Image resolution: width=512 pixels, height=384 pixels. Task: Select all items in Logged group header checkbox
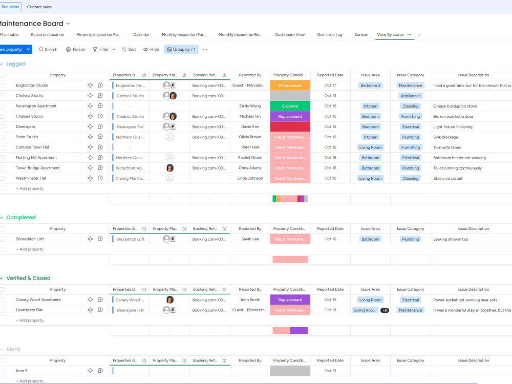coord(2,75)
